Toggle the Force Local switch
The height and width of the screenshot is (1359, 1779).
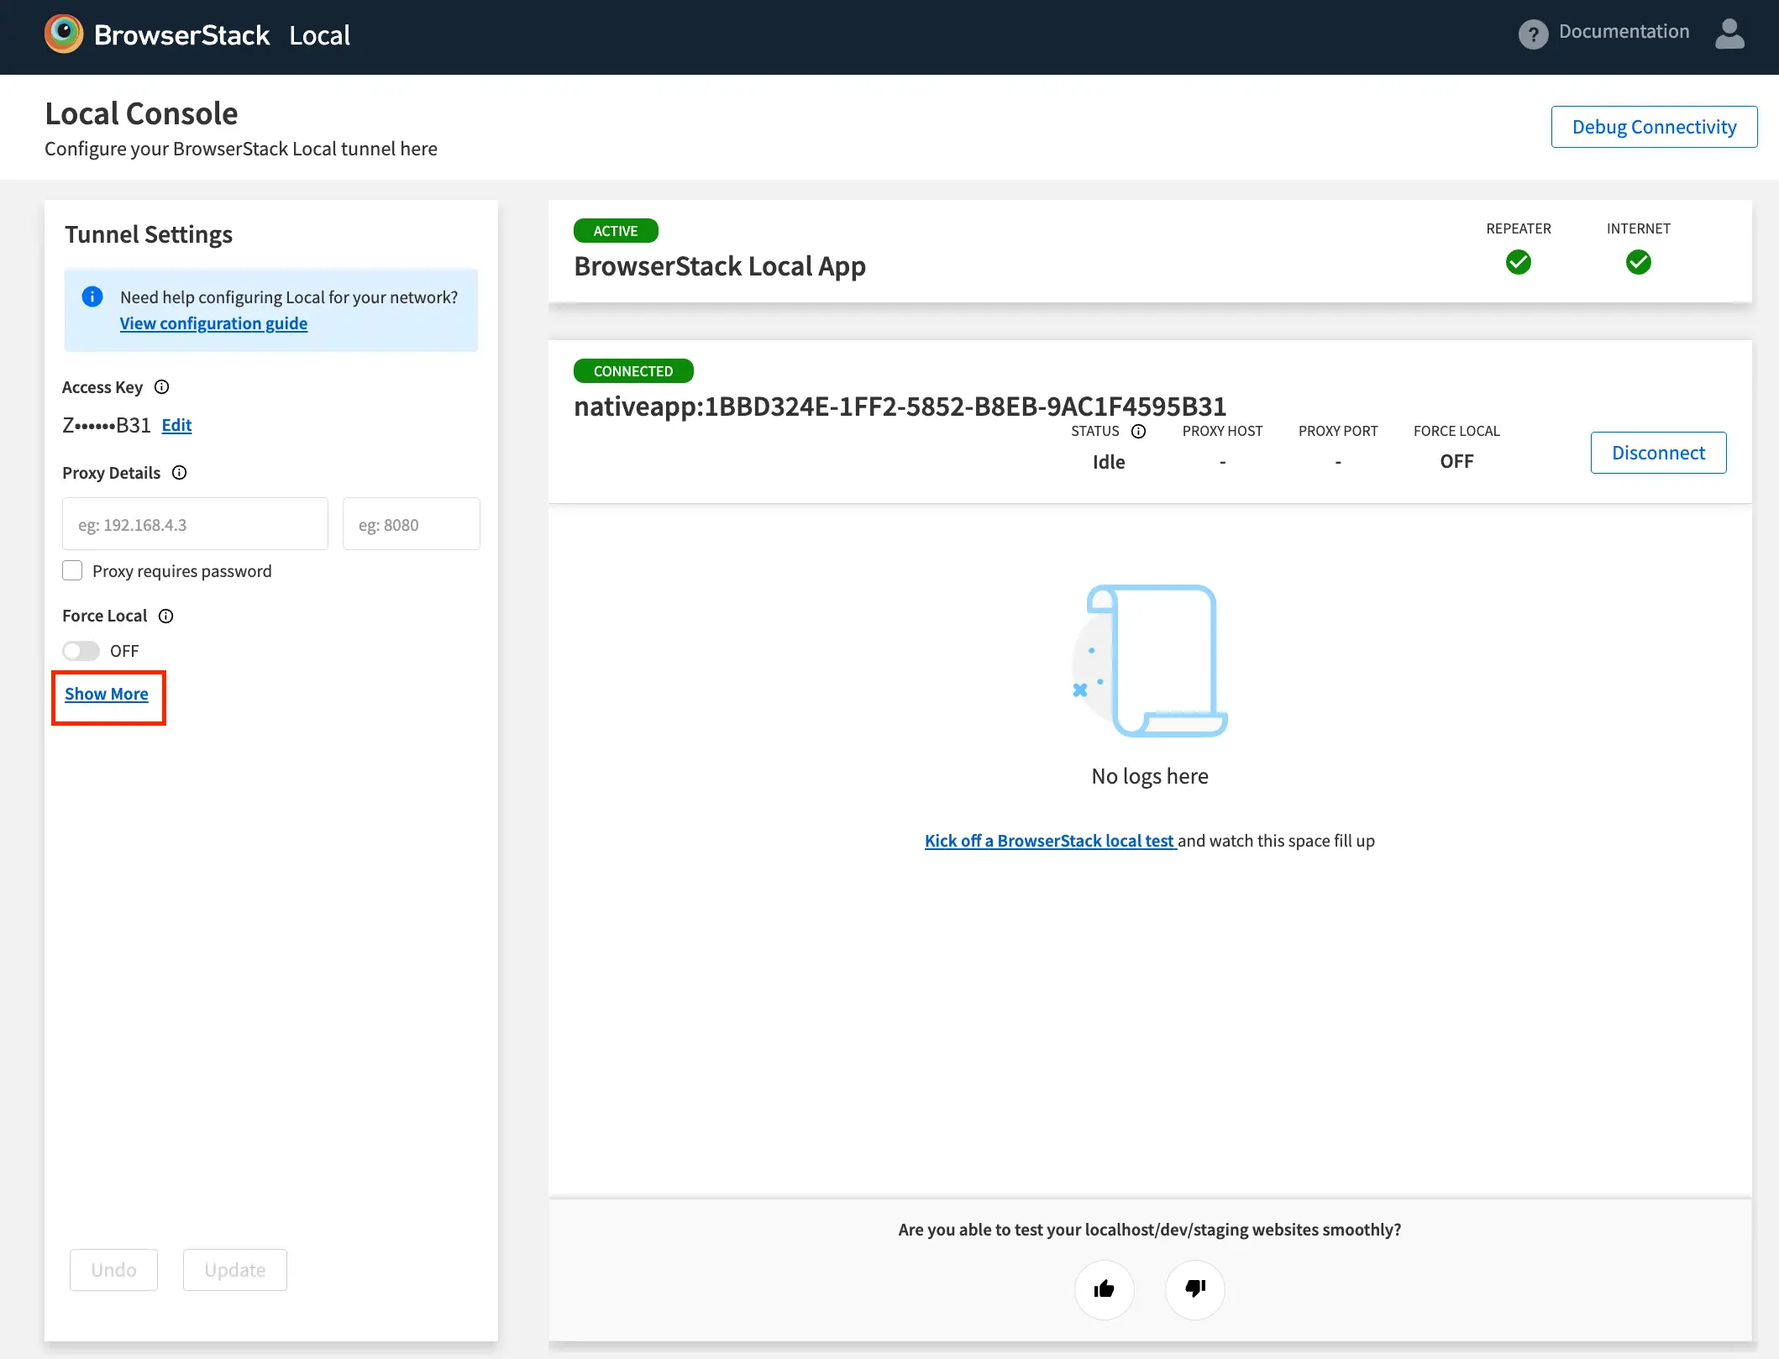[81, 652]
